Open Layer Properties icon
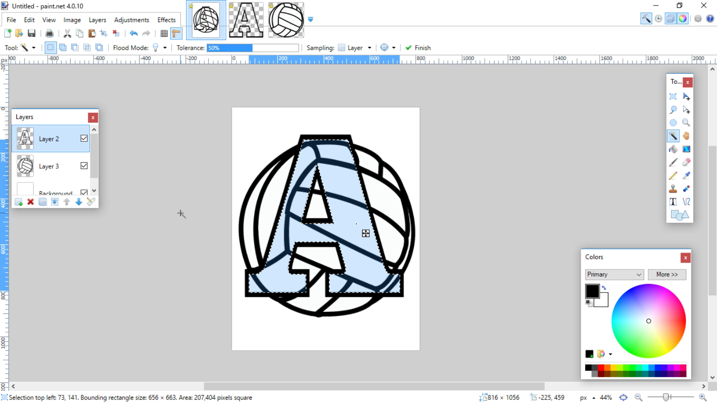This screenshot has width=717, height=403. click(x=91, y=202)
